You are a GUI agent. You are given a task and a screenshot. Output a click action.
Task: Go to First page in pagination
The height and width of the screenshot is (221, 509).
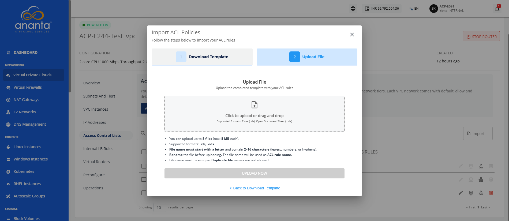coord(471,207)
